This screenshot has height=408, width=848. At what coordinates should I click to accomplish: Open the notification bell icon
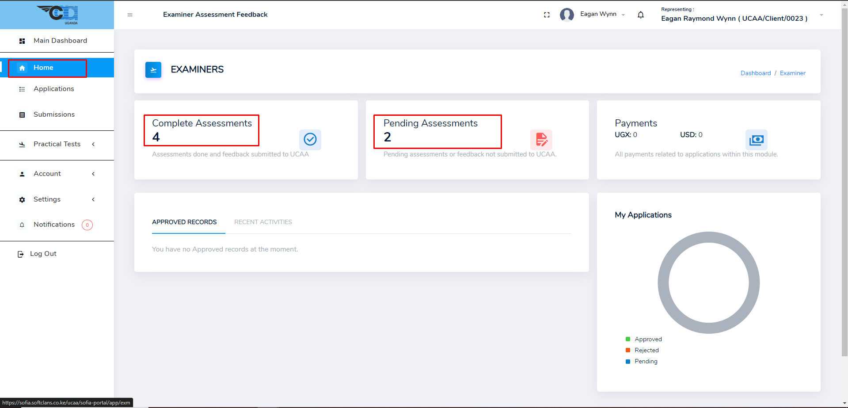click(x=640, y=15)
